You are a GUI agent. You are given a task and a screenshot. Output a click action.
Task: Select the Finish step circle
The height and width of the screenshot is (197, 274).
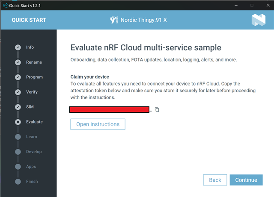tap(18, 182)
